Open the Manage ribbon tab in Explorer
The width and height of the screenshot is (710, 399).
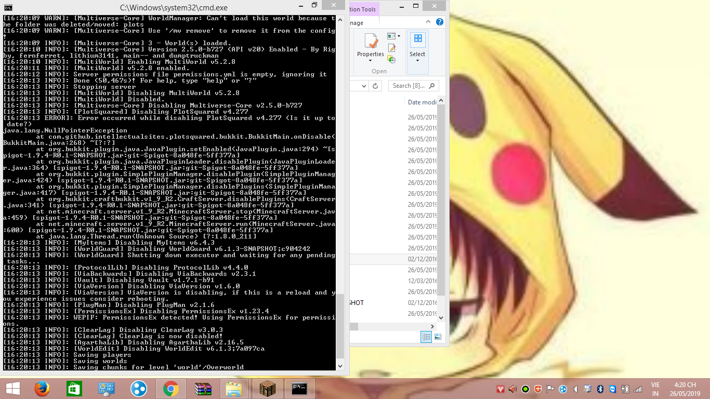[x=357, y=22]
